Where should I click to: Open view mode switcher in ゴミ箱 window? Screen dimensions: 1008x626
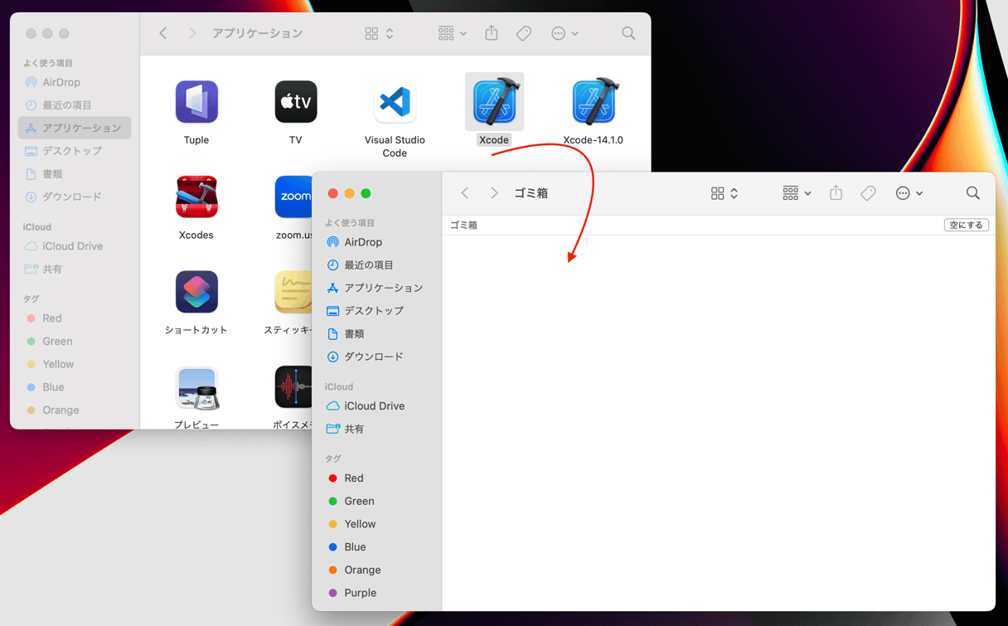click(724, 193)
